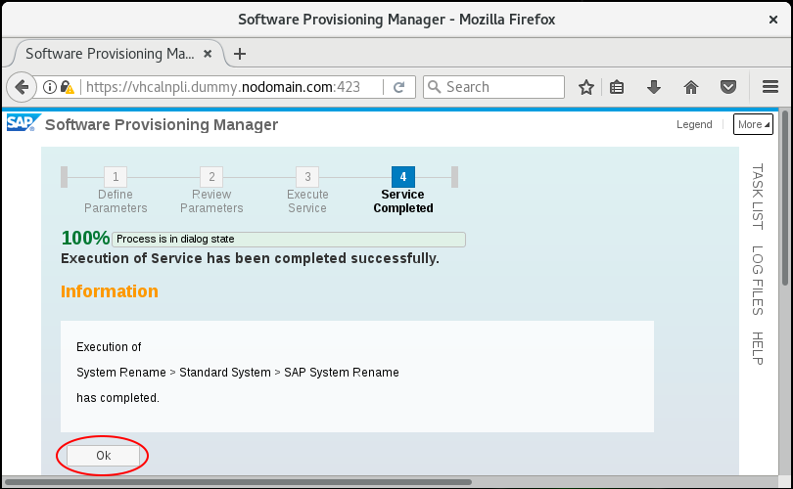The width and height of the screenshot is (793, 489).
Task: Confirm with the Ok button
Action: tap(103, 455)
